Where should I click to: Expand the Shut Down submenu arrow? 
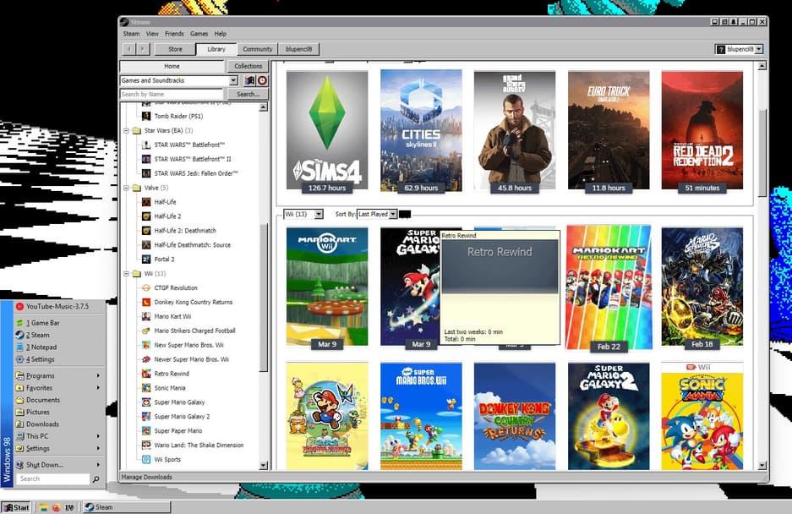98,464
